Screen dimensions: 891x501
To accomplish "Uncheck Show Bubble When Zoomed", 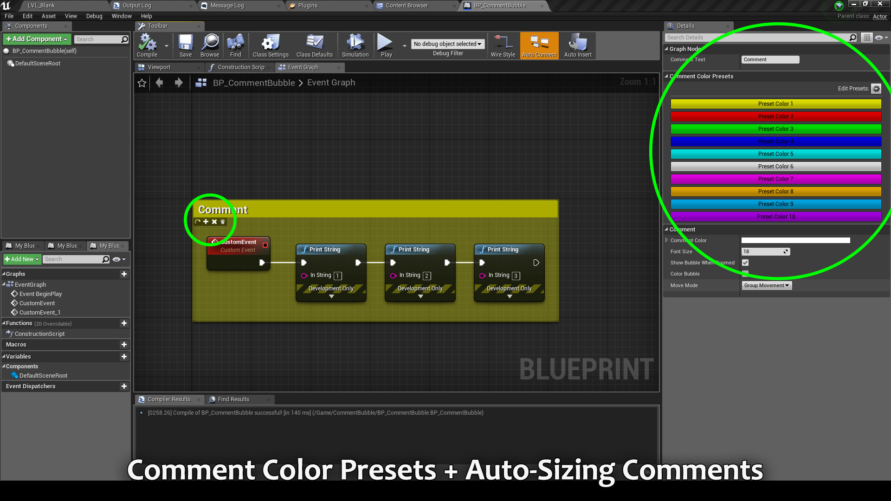I will [745, 263].
